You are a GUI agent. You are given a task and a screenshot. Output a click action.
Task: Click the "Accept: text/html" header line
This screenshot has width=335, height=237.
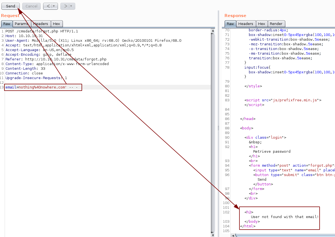pos(83,45)
